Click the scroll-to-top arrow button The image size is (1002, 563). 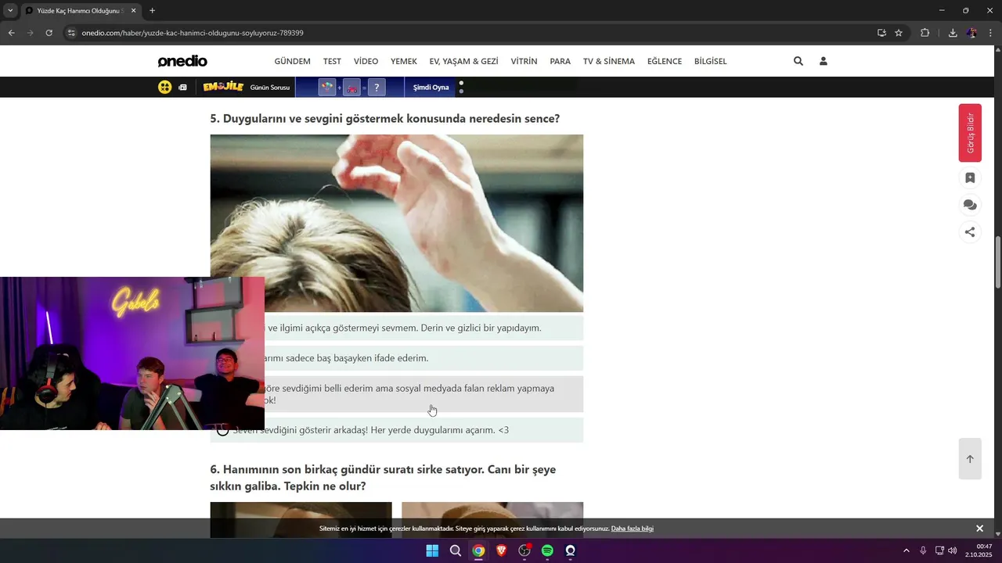click(x=970, y=459)
